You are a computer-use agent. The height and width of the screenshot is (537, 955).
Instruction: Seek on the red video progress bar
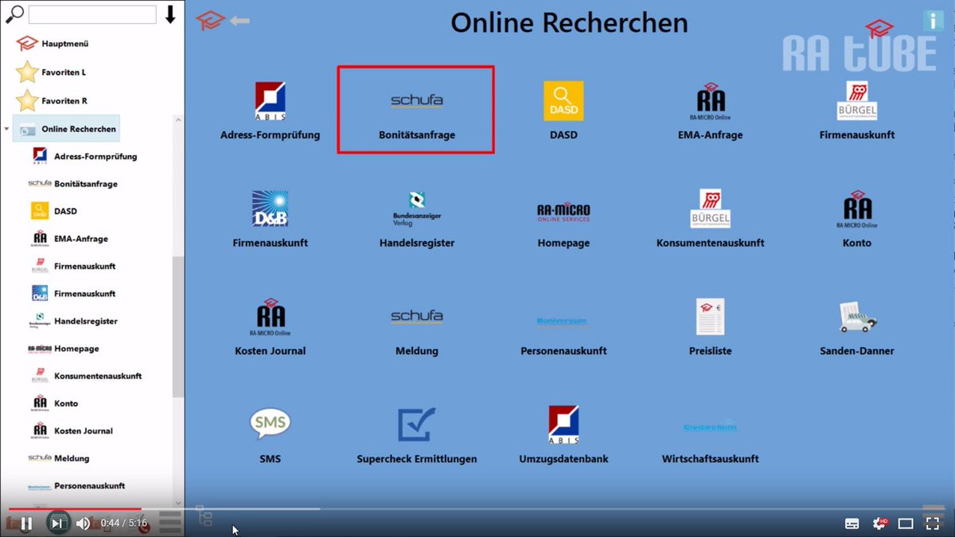coord(75,509)
